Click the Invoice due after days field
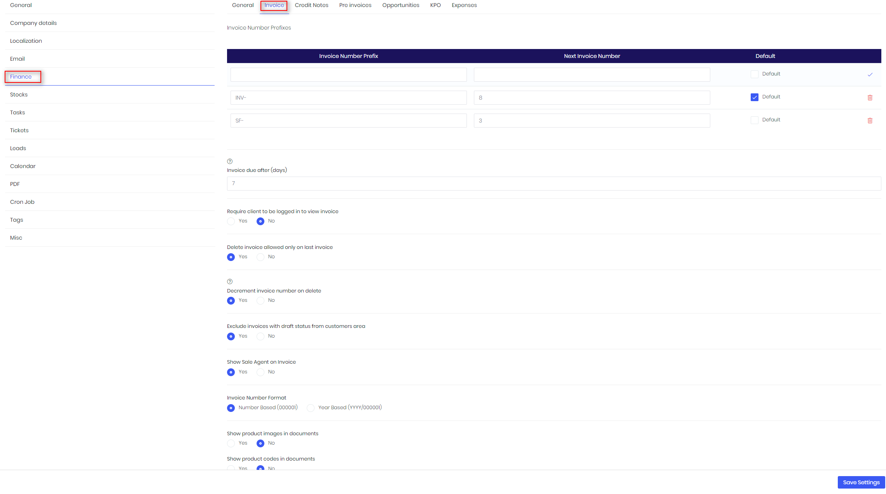This screenshot has height=494, width=886. point(554,184)
